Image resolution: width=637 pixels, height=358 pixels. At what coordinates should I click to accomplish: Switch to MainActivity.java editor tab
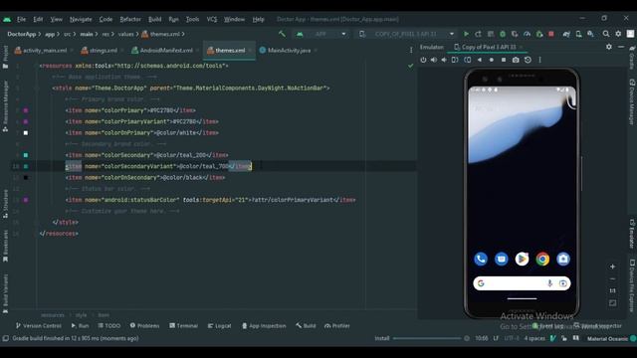[x=289, y=51]
